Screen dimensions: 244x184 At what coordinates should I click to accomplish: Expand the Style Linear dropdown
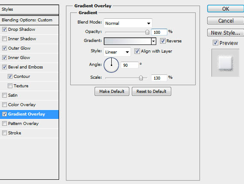point(117,52)
